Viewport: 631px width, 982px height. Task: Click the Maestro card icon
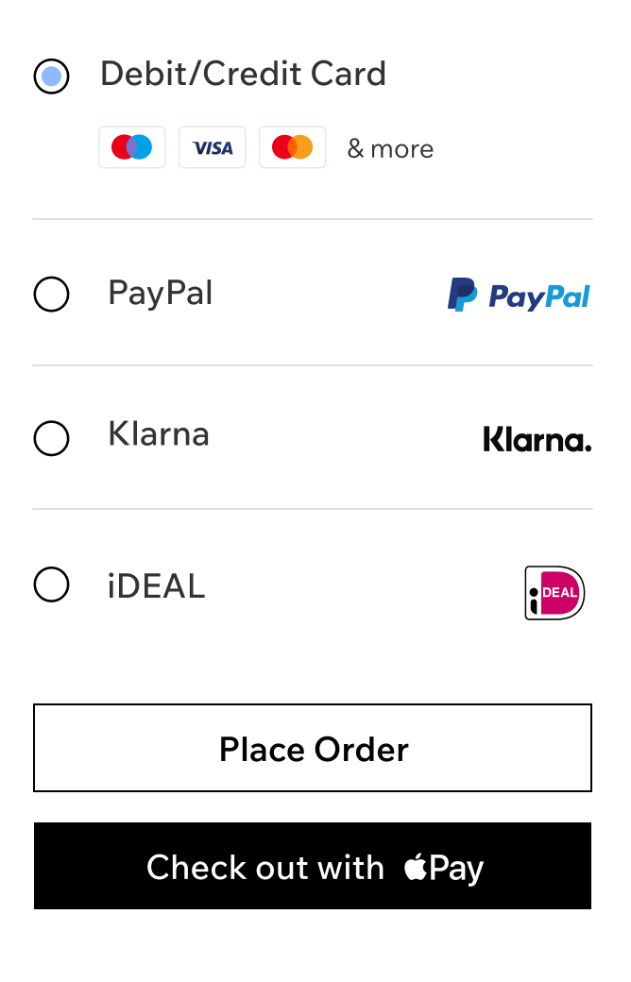132,147
